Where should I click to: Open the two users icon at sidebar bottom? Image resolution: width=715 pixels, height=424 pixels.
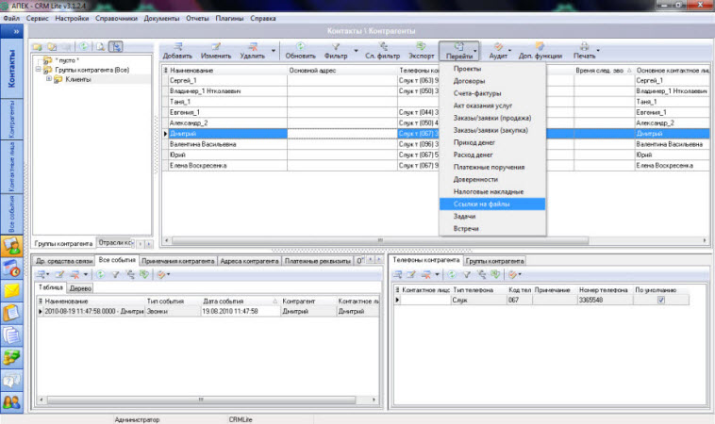12,402
